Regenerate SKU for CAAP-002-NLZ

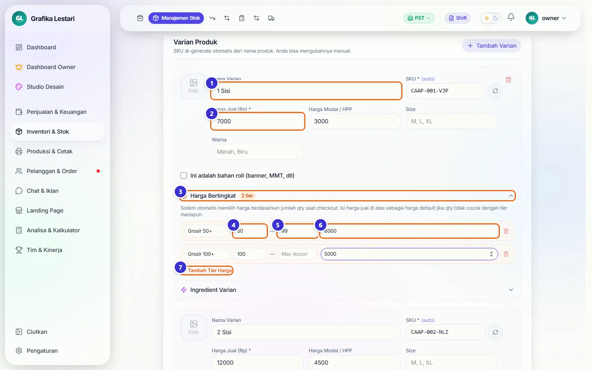495,332
